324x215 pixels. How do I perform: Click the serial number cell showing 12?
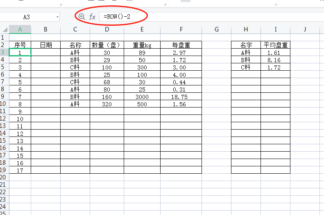[x=20, y=133]
